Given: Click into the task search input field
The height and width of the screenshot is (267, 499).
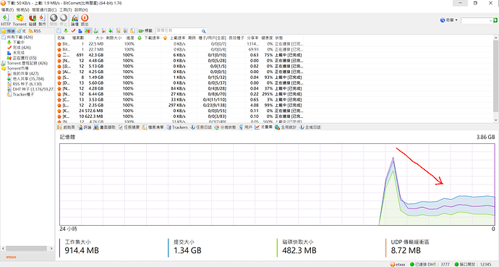Looking at the screenshot, I should [178, 31].
